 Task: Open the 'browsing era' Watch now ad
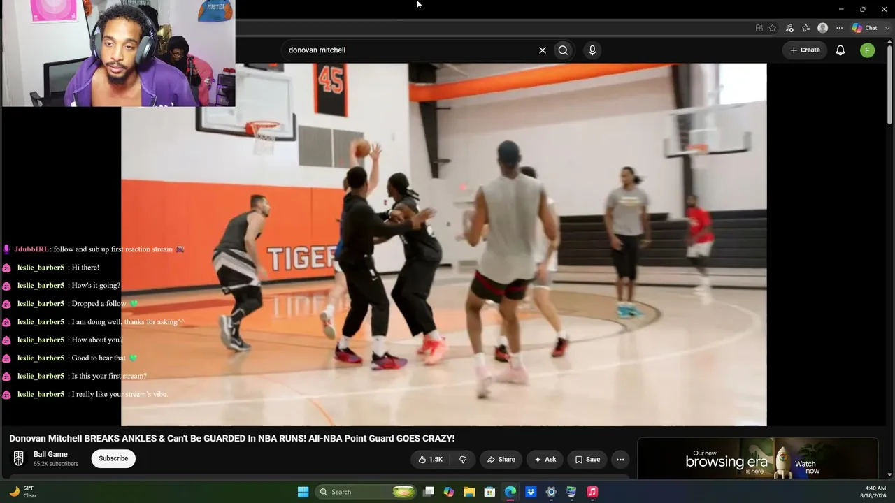click(x=757, y=460)
